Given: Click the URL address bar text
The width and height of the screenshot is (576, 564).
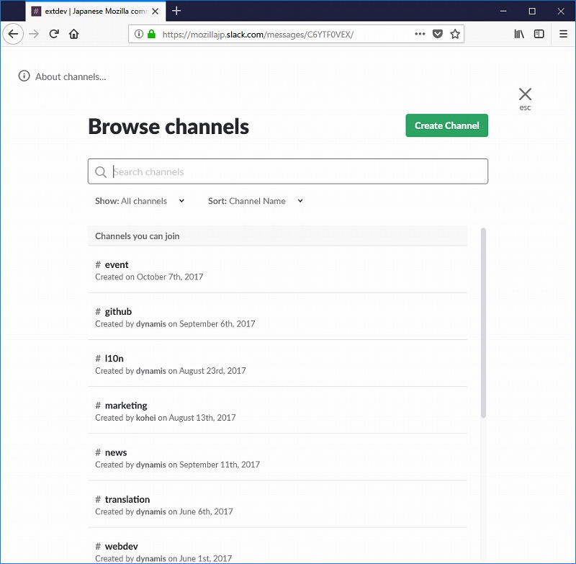Looking at the screenshot, I should [258, 35].
